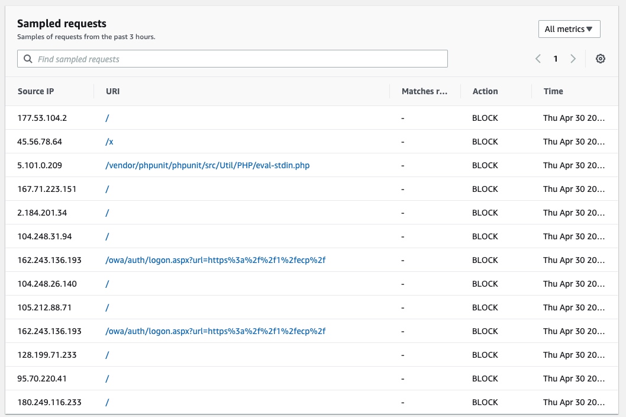The image size is (626, 417).
Task: Click the search magnifier icon
Action: (x=28, y=59)
